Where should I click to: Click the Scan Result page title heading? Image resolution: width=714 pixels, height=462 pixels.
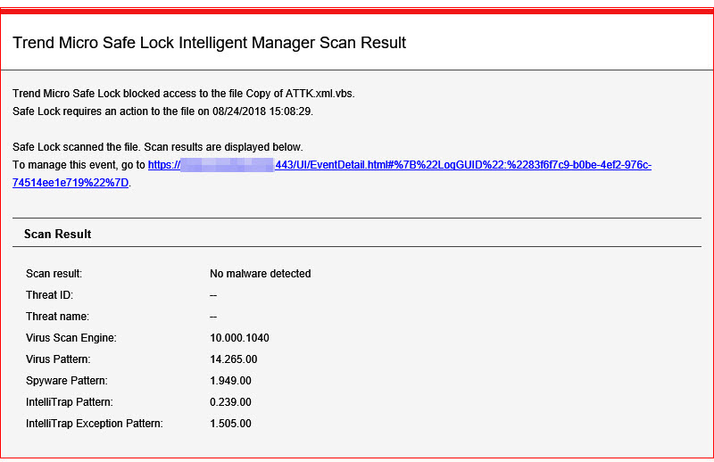(x=209, y=43)
